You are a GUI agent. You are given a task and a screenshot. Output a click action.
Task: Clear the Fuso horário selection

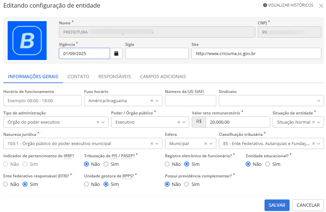click(x=152, y=101)
